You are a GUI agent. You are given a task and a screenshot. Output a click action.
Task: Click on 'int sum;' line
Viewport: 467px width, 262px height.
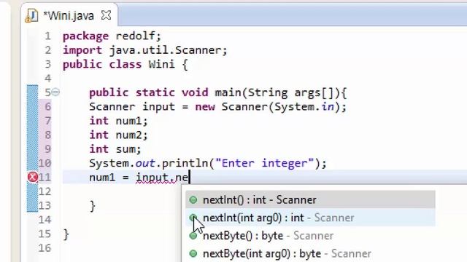pyautogui.click(x=115, y=149)
